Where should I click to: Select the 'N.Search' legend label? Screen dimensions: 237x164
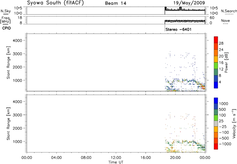tap(229, 11)
